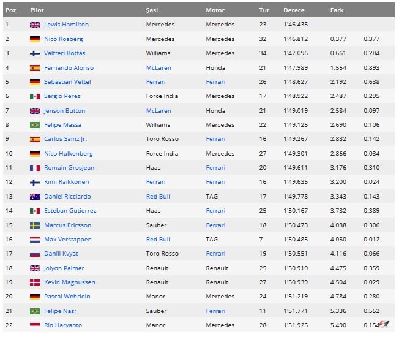
Task: Click the Australian flag beside Daniel Ricciardo
Action: (x=35, y=197)
